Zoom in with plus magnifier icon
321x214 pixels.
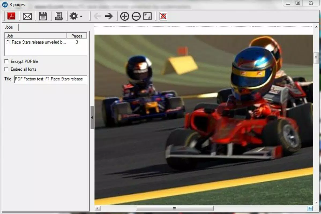pyautogui.click(x=125, y=16)
